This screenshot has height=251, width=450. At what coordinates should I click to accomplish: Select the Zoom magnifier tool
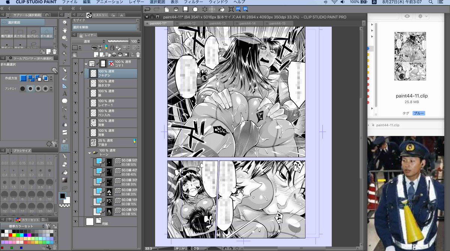pos(64,22)
